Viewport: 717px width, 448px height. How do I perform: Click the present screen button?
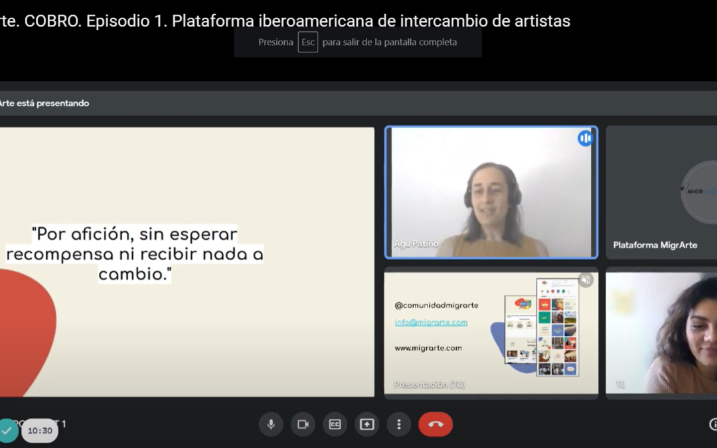click(366, 424)
